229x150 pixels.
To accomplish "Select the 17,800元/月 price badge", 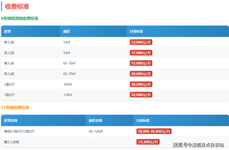I will click(x=141, y=53).
